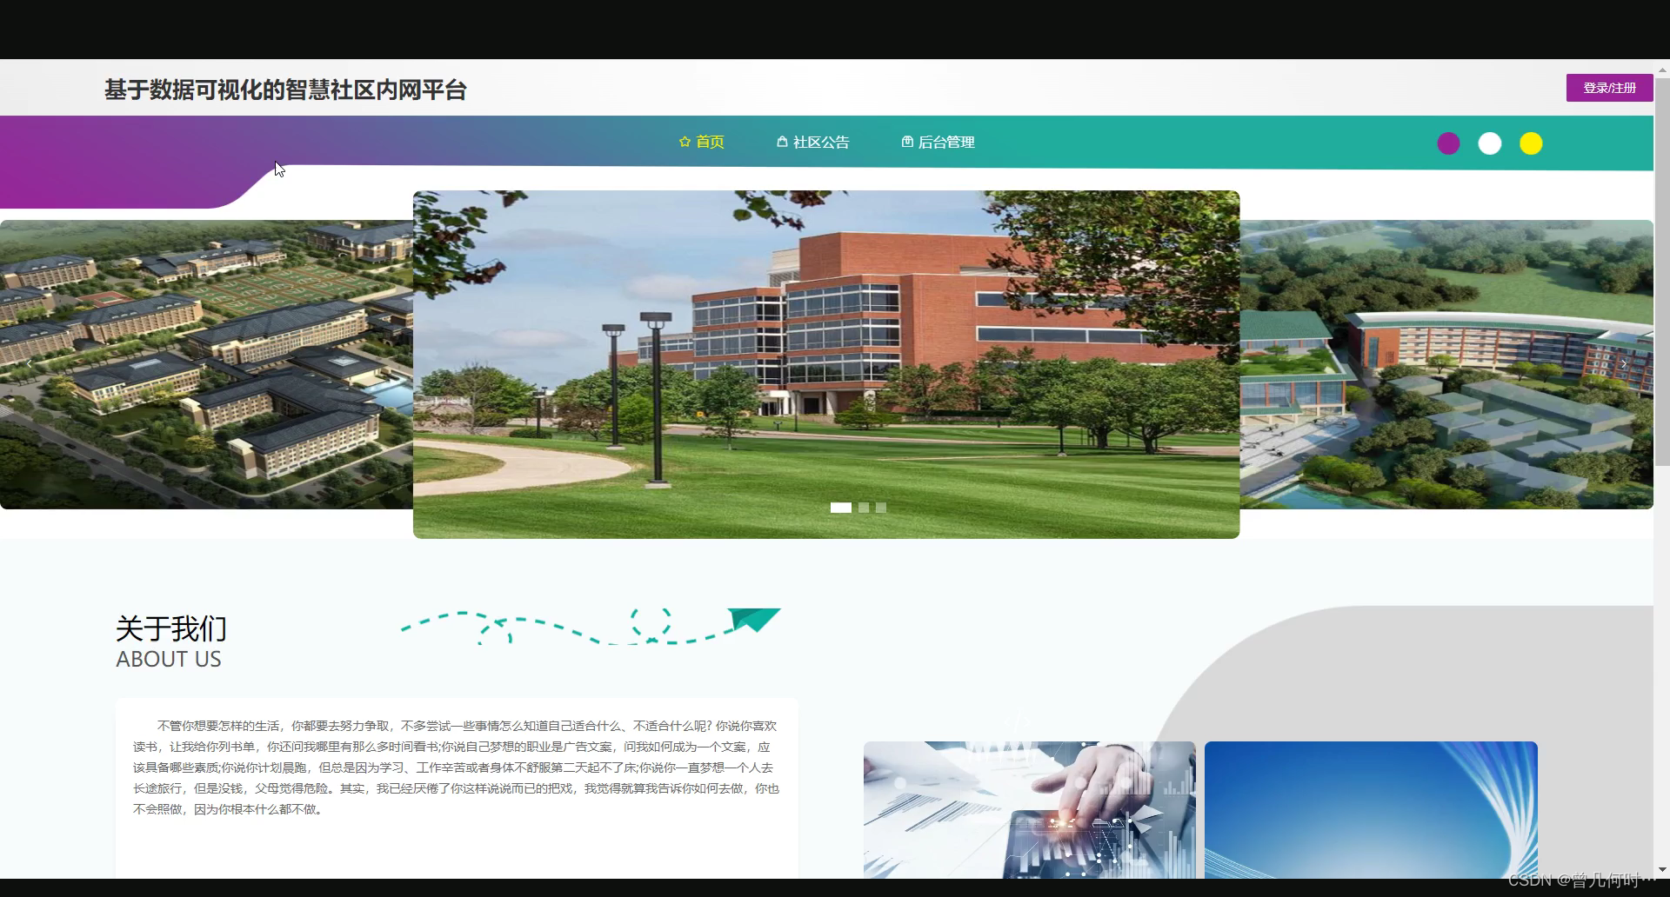Click the 登录/注册 button
The height and width of the screenshot is (897, 1670).
[1609, 88]
